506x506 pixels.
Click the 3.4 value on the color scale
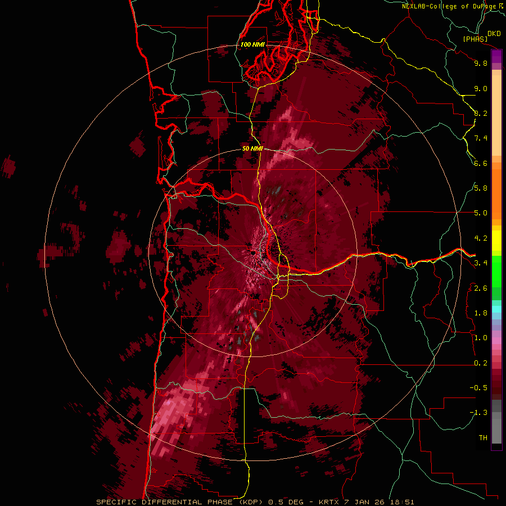click(481, 263)
